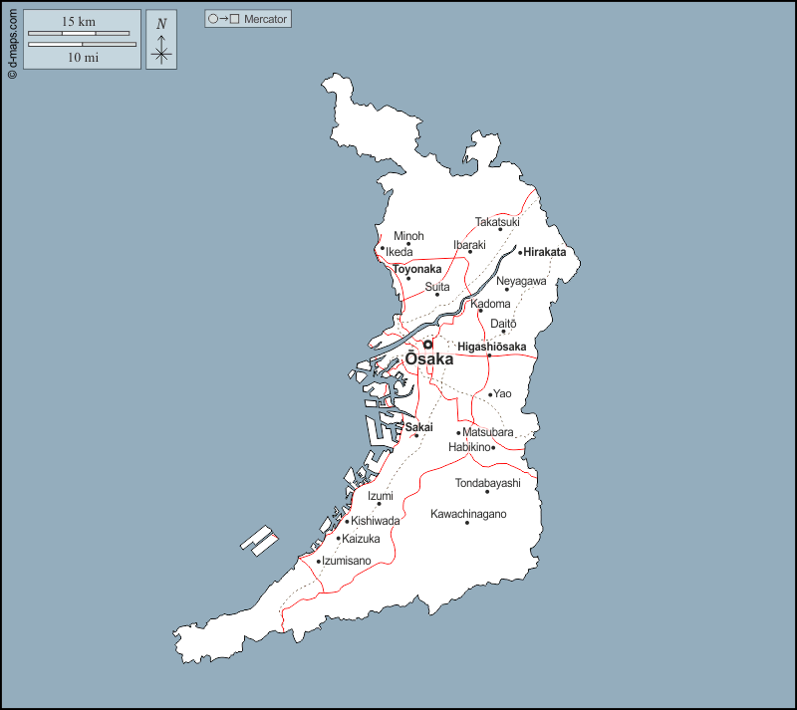Click the 15 km scale bar
This screenshot has width=797, height=710.
82,33
